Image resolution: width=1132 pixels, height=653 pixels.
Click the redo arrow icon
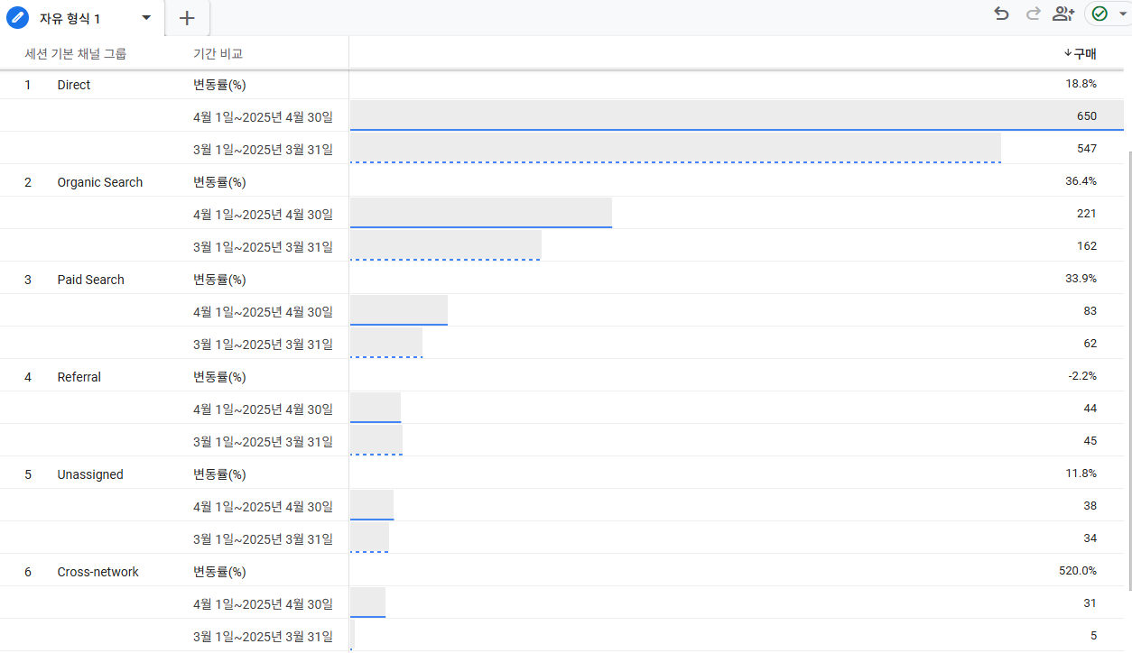[x=1033, y=14]
